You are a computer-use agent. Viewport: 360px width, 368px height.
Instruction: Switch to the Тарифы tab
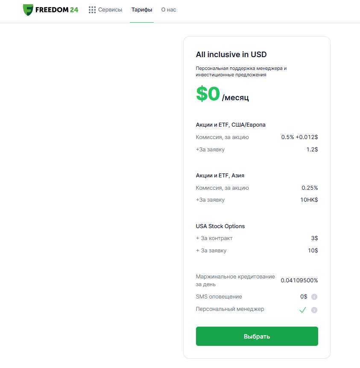pyautogui.click(x=142, y=10)
